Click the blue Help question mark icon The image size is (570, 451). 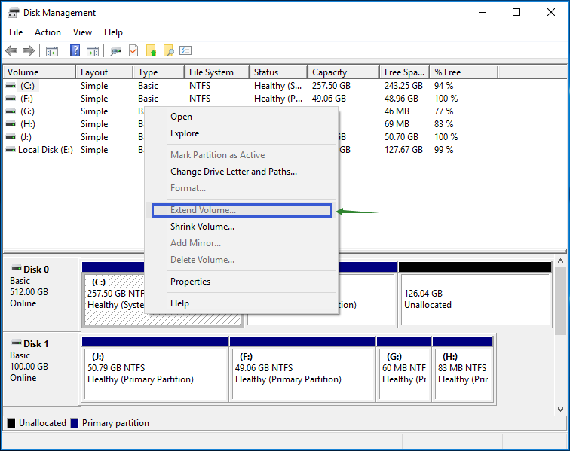click(75, 51)
